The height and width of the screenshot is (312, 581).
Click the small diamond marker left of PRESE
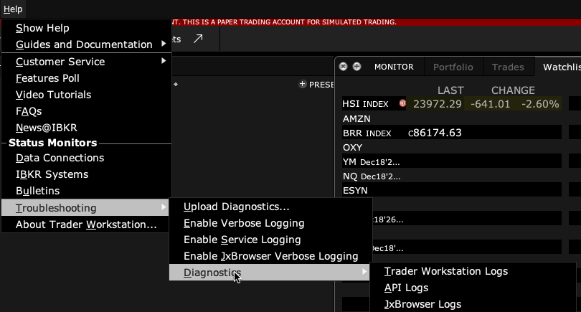[176, 84]
